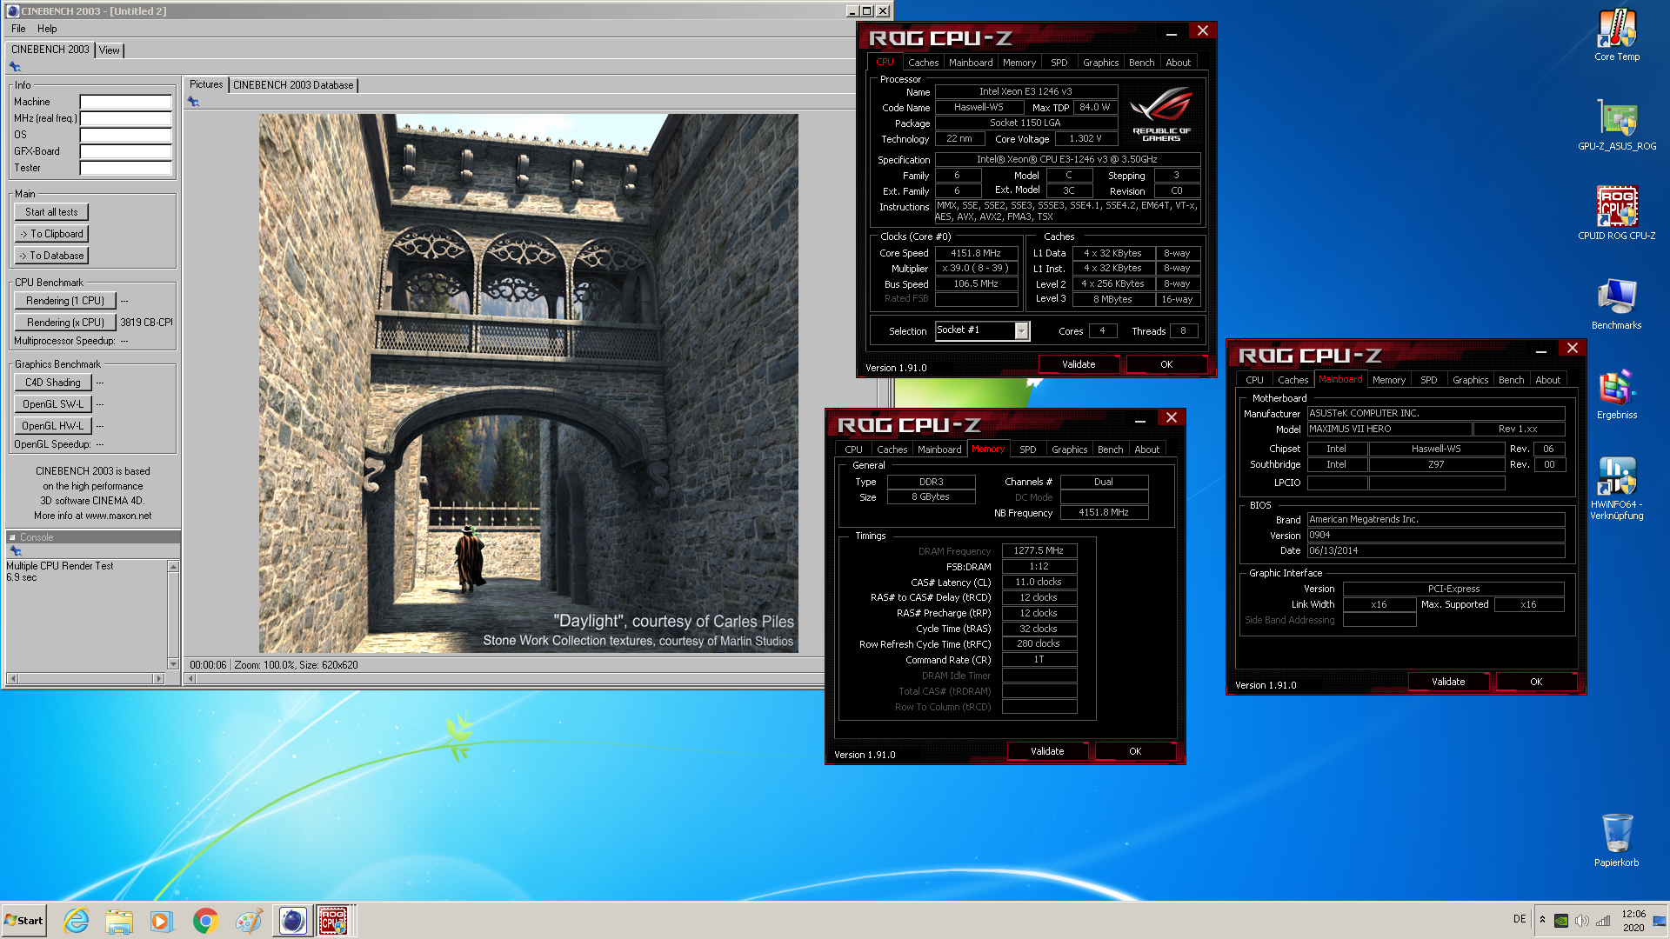Open HWiNFO64 shortcut on desktop
Viewport: 1670px width, 939px height.
pyautogui.click(x=1616, y=488)
